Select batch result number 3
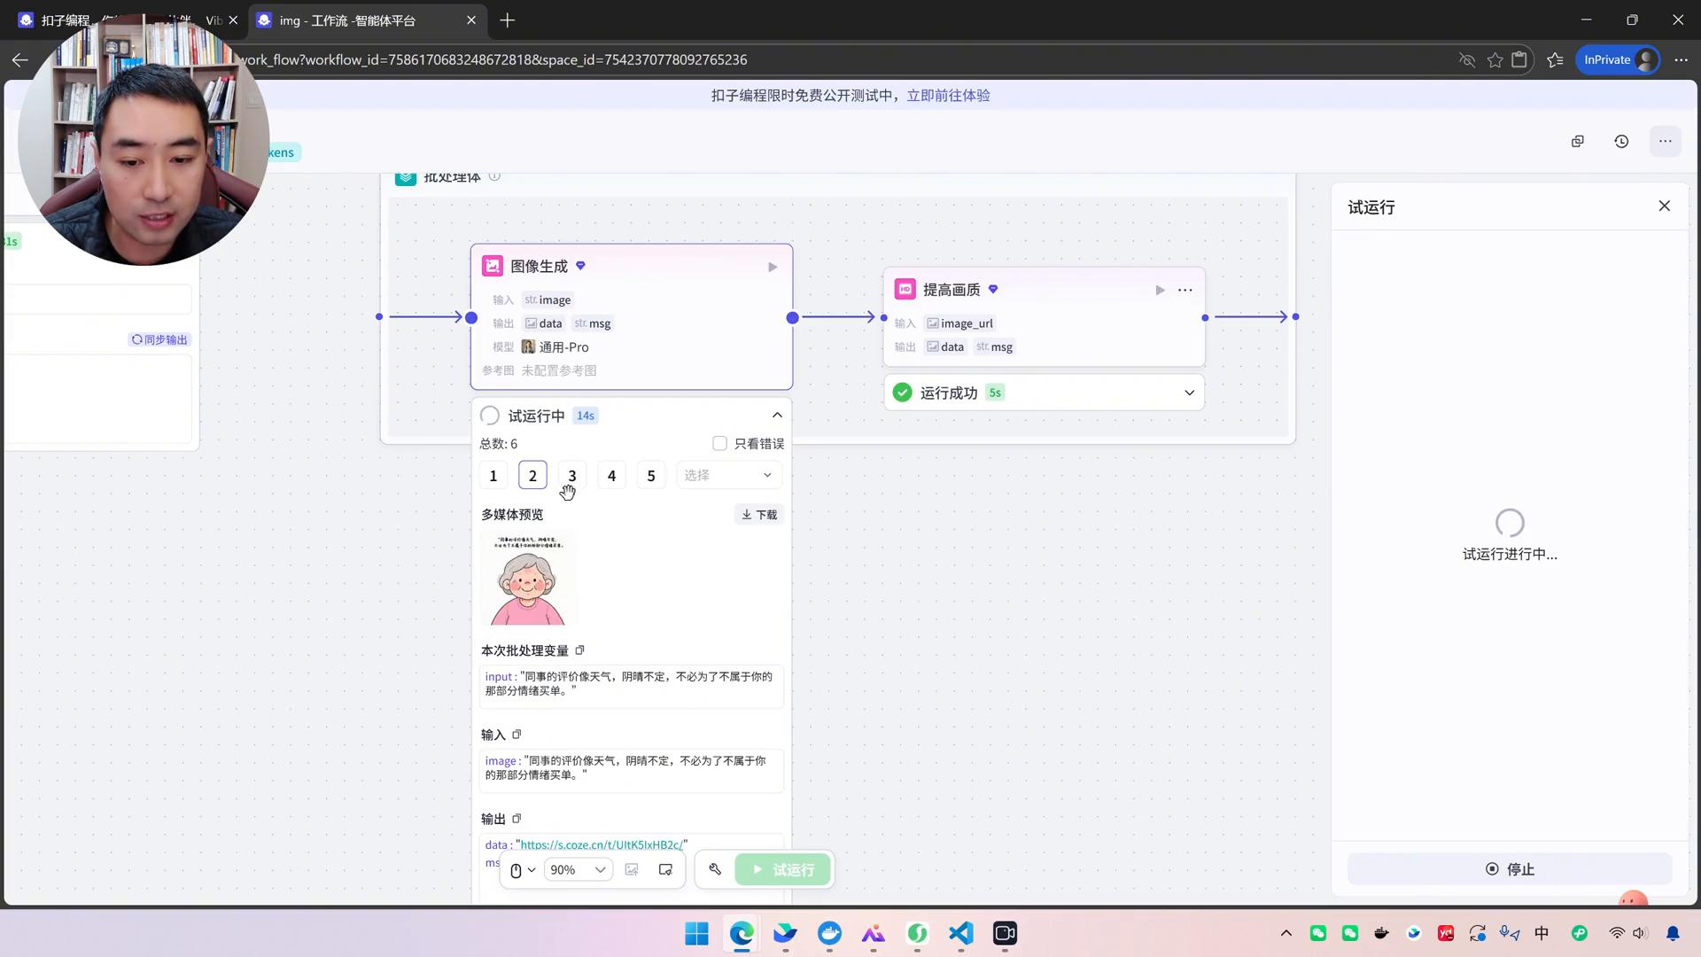The height and width of the screenshot is (957, 1701). 571,476
